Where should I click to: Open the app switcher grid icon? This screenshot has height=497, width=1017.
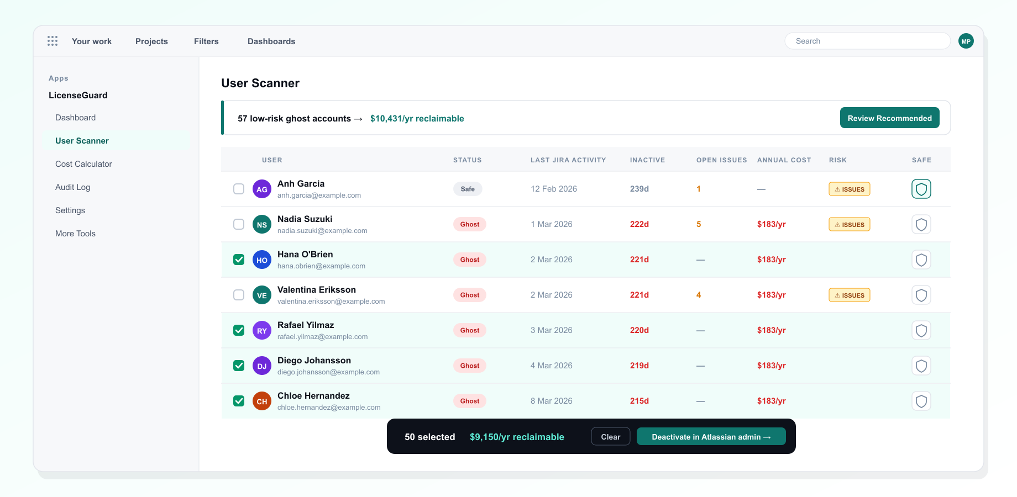53,41
